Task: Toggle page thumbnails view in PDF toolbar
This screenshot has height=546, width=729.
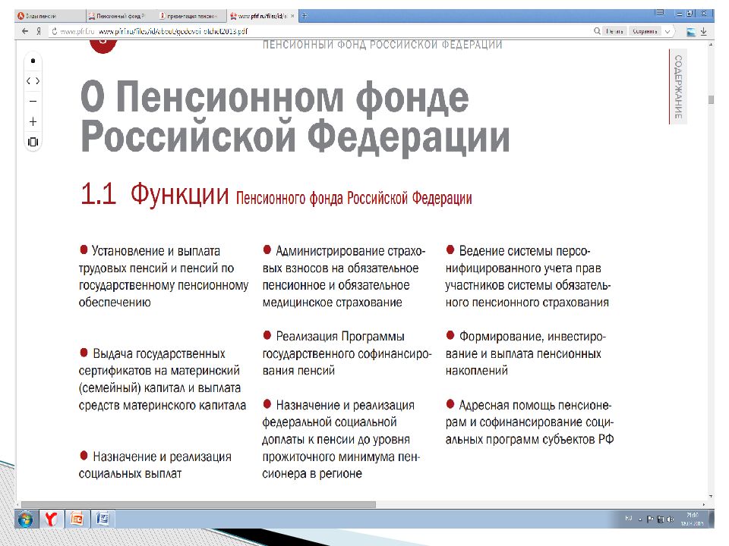Action: pos(33,142)
